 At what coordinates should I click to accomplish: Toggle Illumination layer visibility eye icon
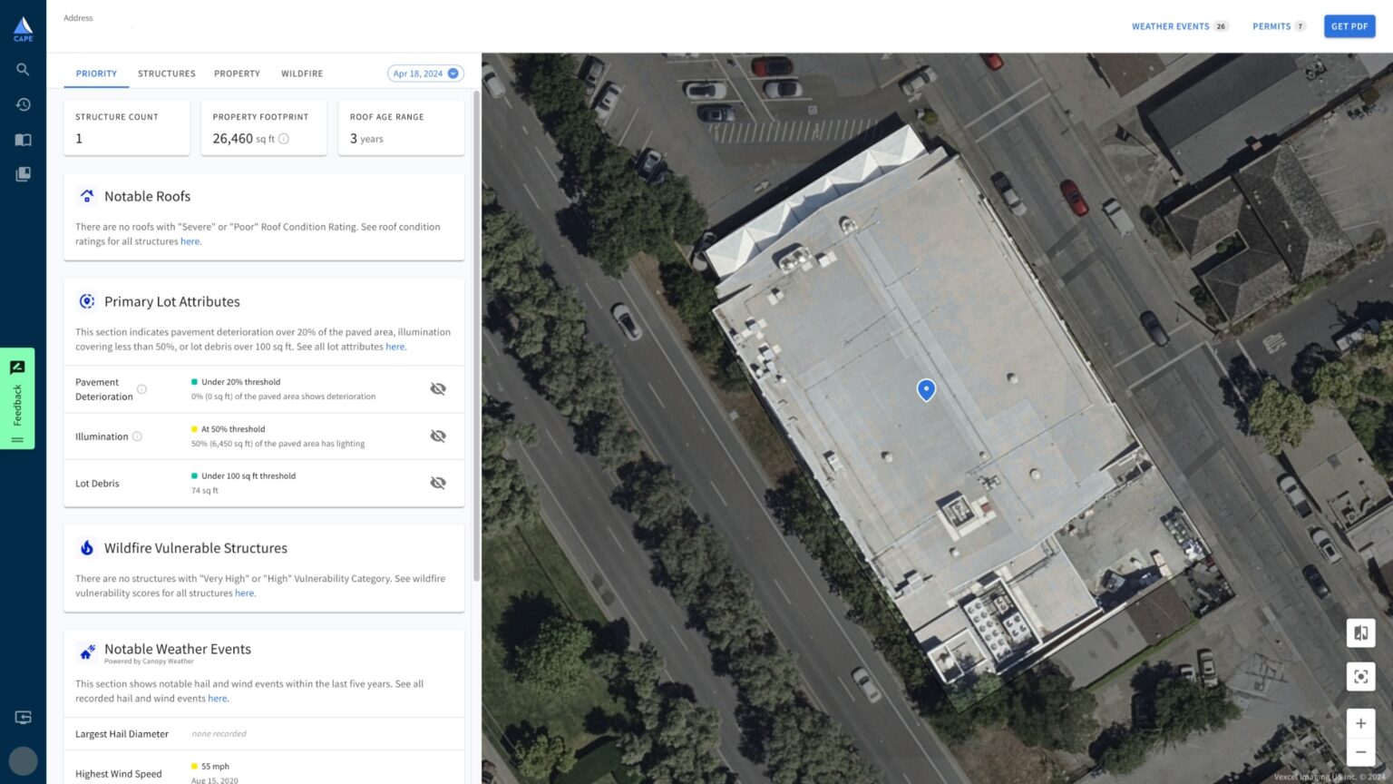(x=438, y=436)
